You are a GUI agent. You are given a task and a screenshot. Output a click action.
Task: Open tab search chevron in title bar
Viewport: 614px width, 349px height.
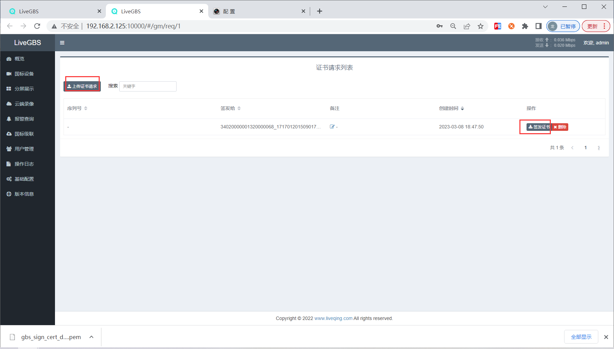[545, 7]
